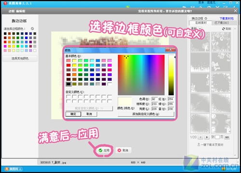The image size is (241, 173).
Task: Switch to the 已下载 downloaded tab
Action: [x=222, y=23]
